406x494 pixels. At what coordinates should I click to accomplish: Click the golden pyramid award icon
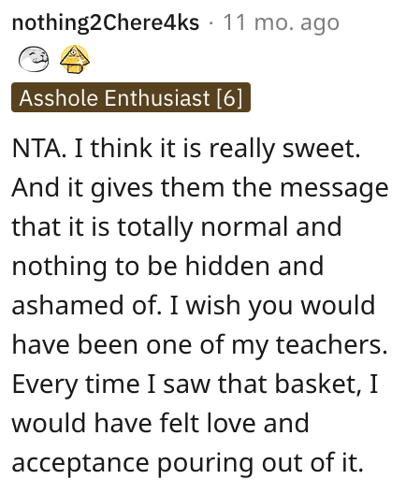tap(75, 59)
